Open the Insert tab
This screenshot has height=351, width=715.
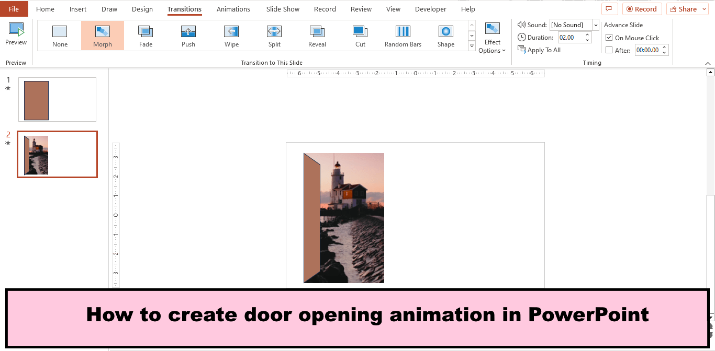[78, 9]
